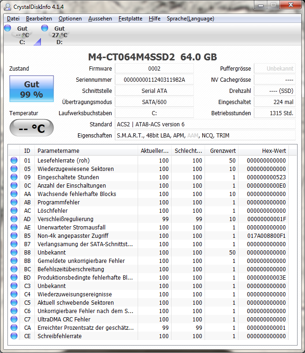This screenshot has height=353, width=305.
Task: Click the Hex-Wert column header
Action: pyautogui.click(x=264, y=150)
